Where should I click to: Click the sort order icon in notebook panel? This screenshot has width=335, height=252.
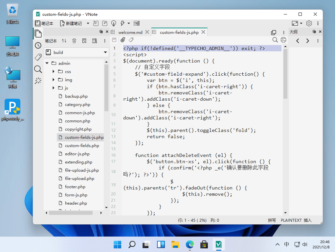pyautogui.click(x=64, y=41)
